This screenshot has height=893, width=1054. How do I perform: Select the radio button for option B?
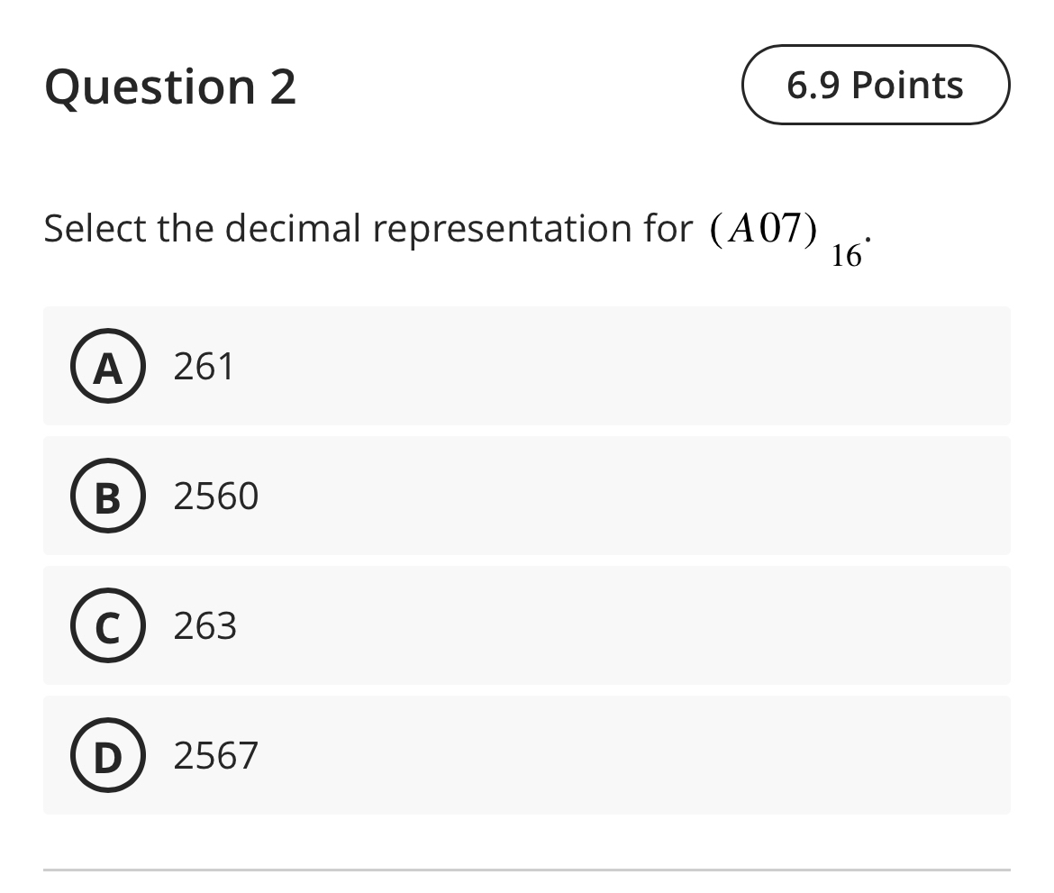coord(107,496)
